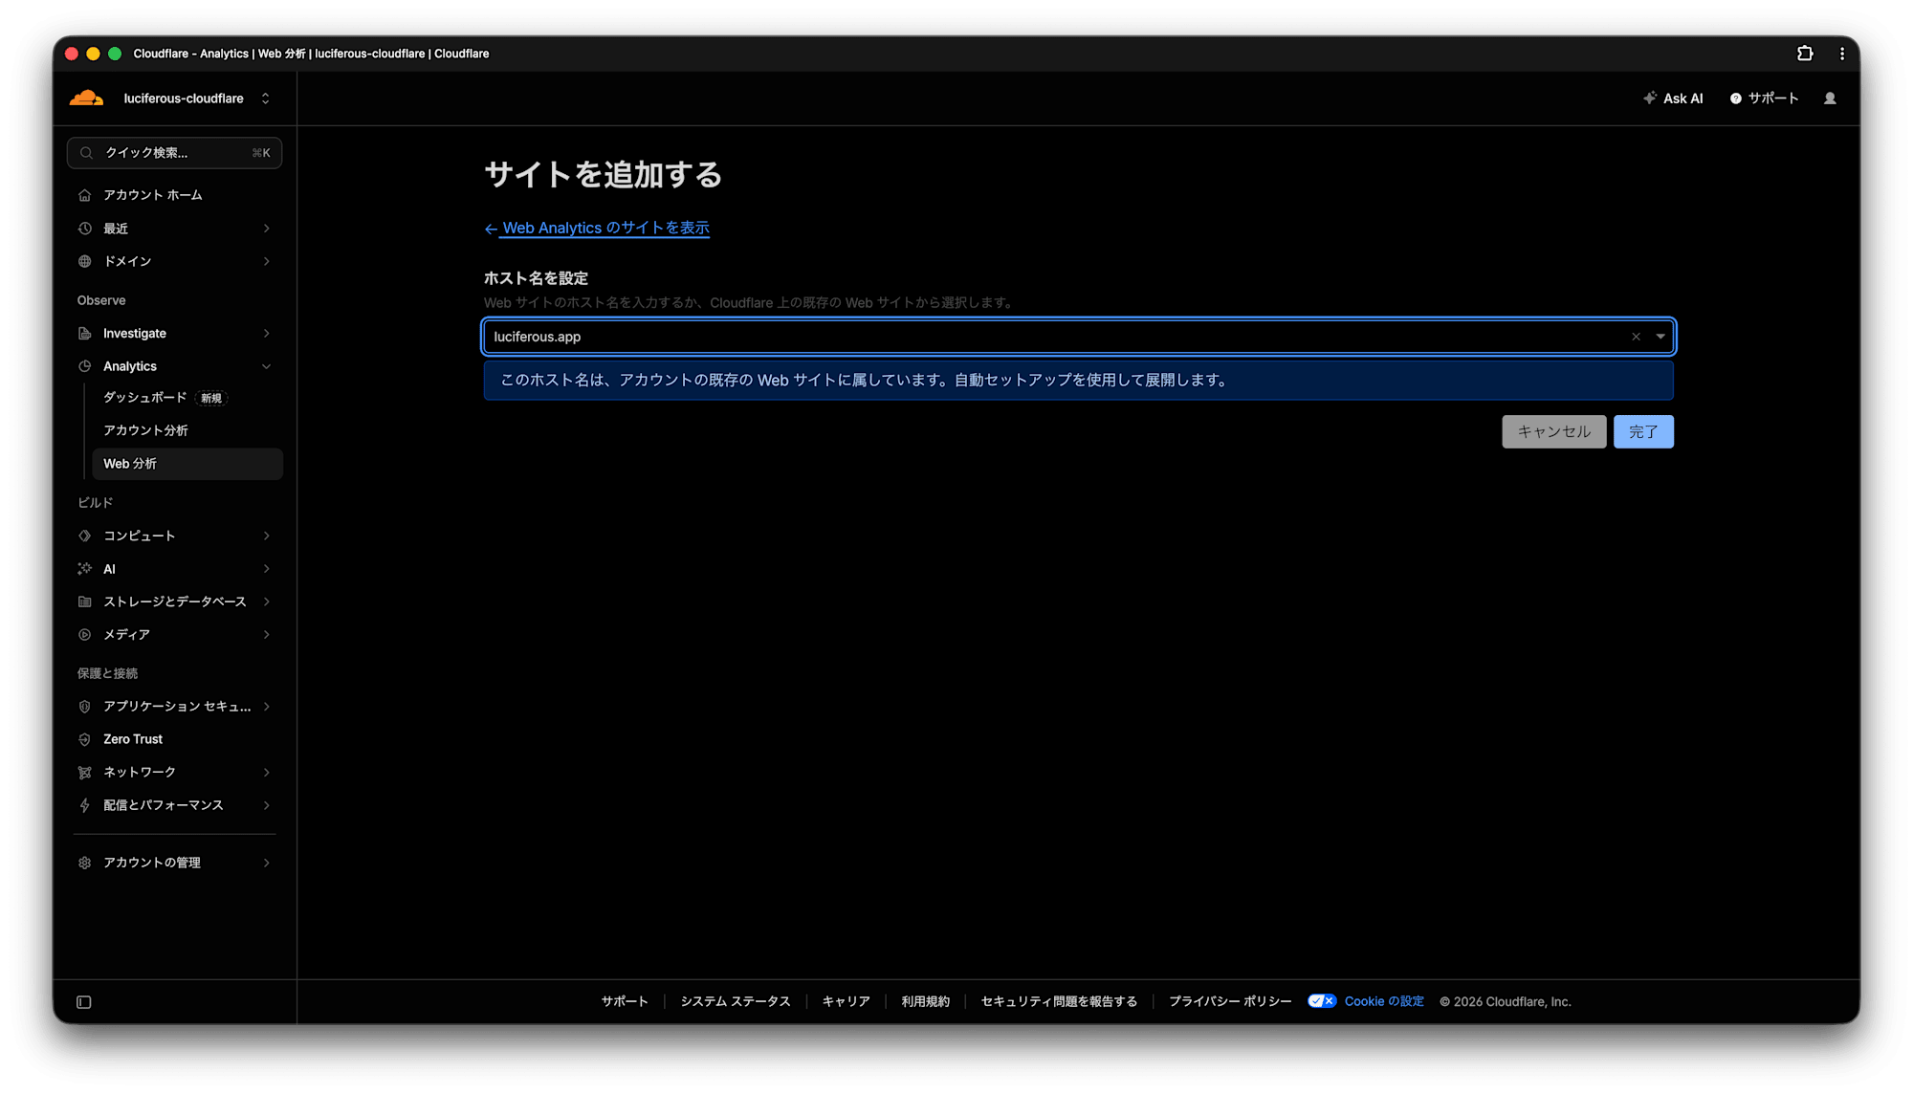The height and width of the screenshot is (1094, 1913).
Task: Click the コンピュート diamond icon
Action: pyautogui.click(x=85, y=536)
